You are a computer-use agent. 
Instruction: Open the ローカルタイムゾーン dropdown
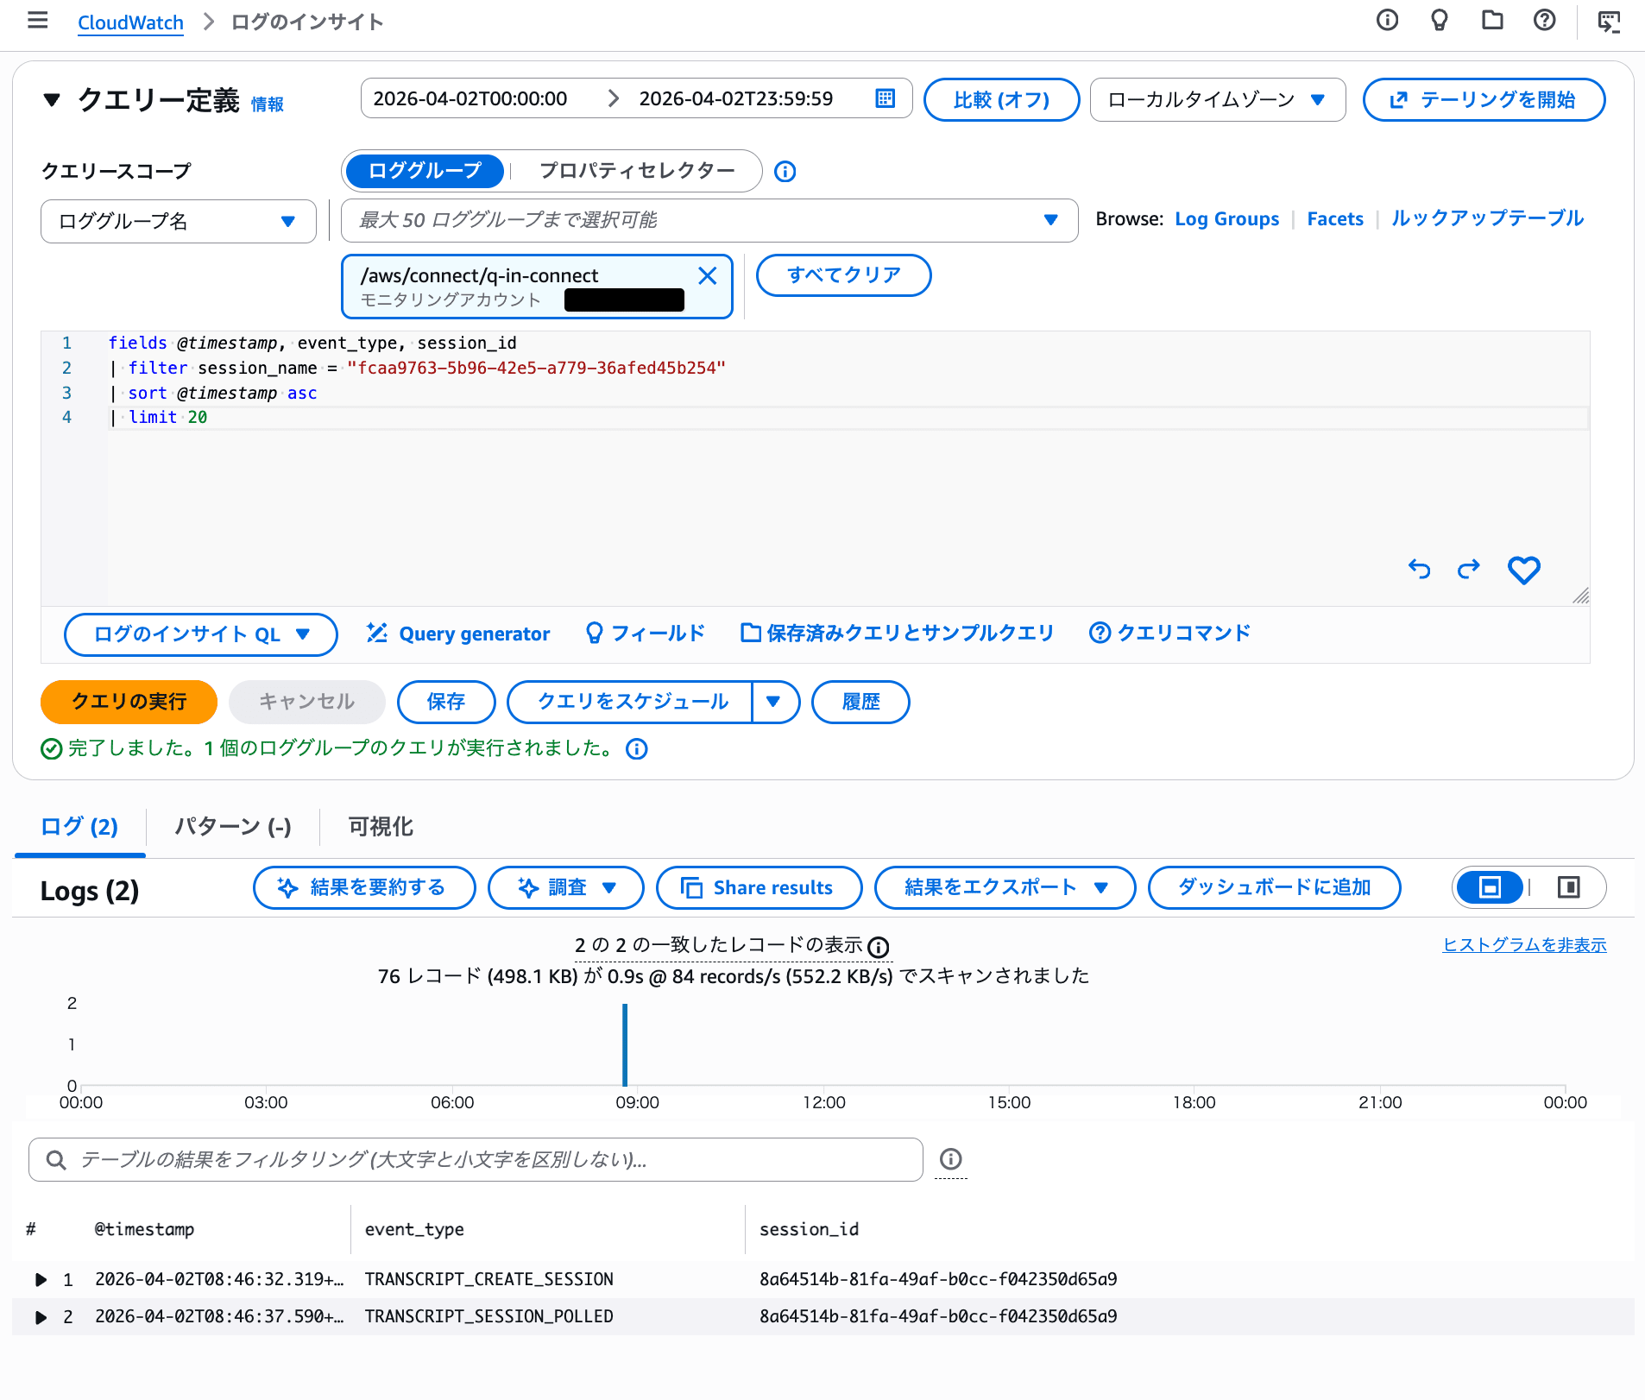click(x=1217, y=100)
